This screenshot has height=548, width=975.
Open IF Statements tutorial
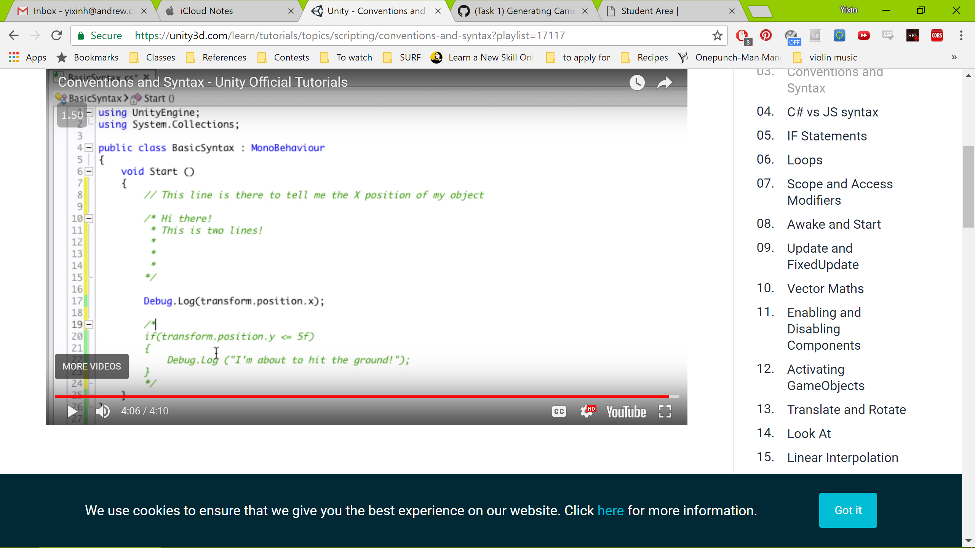pos(827,136)
